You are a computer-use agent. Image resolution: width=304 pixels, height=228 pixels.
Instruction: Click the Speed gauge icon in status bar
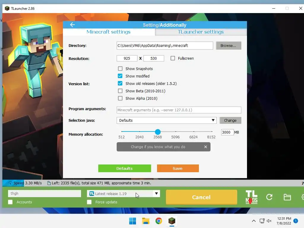tap(10, 183)
